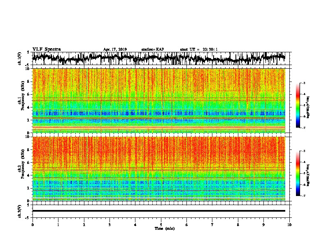The image size is (326, 252).
Task: Click inside the ch.1 spectrogram panel
Action: click(x=158, y=100)
